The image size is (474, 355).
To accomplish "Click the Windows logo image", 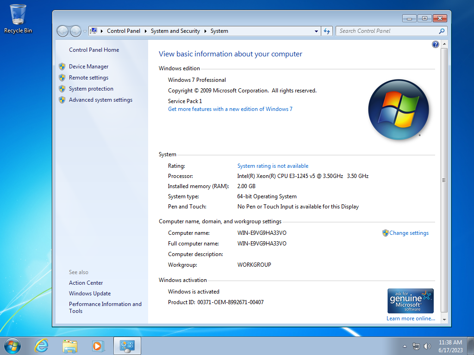I will coord(399,110).
